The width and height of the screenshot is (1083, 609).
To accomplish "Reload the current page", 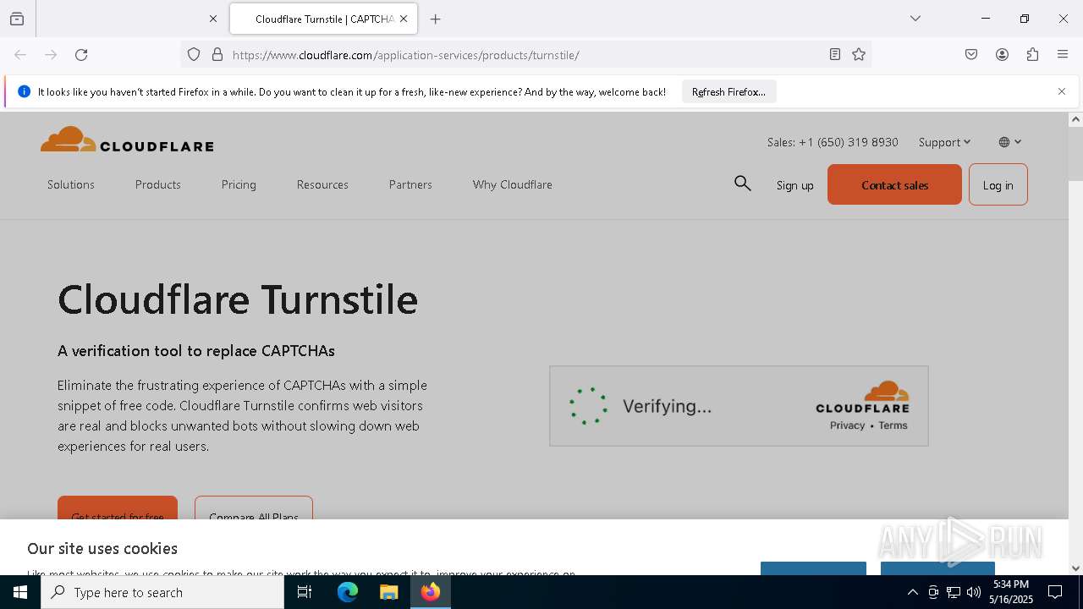I will point(81,55).
